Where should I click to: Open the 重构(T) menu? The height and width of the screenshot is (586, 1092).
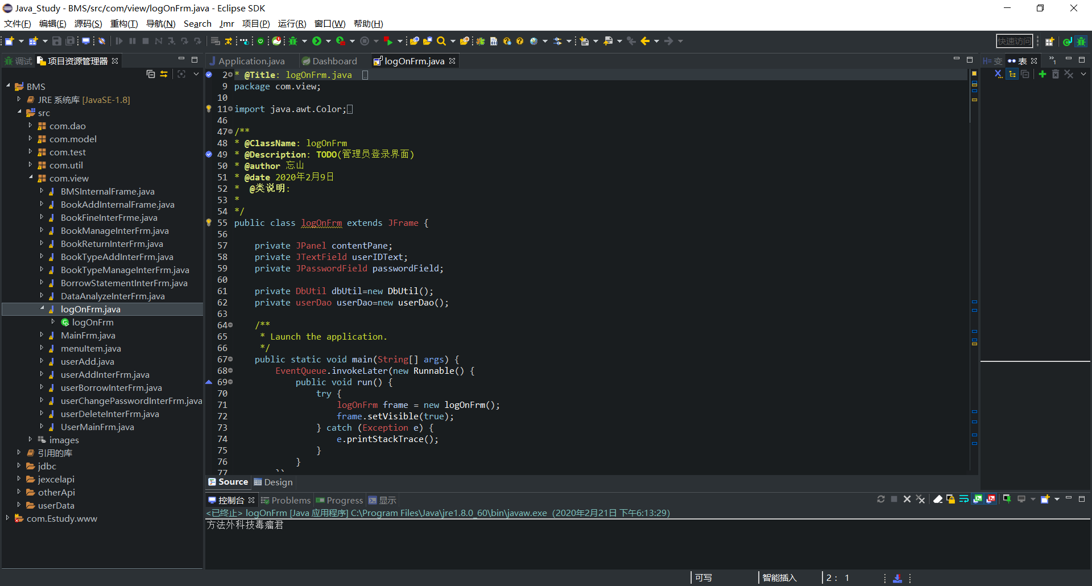pos(124,23)
